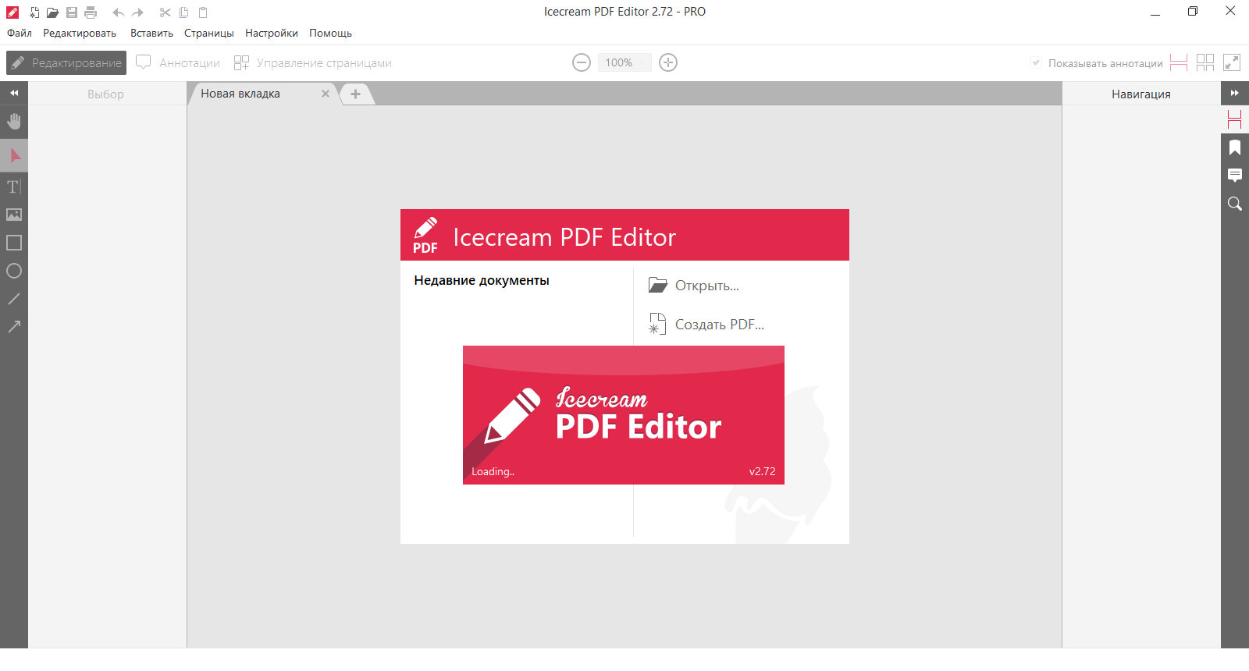Open the Настройки menu
This screenshot has width=1249, height=671.
pyautogui.click(x=272, y=34)
